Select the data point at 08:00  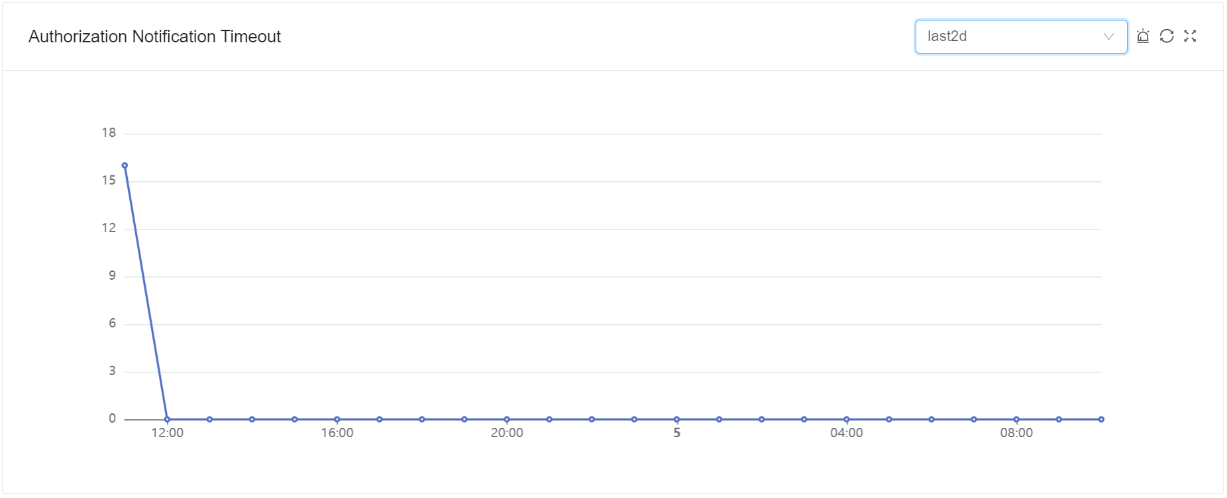[x=1016, y=419]
